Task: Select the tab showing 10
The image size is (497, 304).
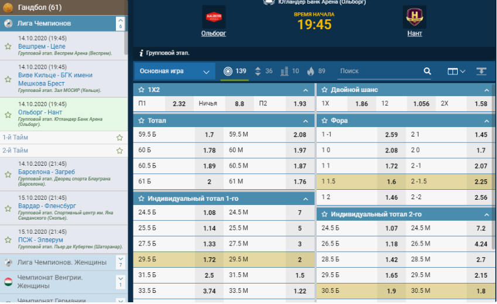Action: tap(290, 71)
